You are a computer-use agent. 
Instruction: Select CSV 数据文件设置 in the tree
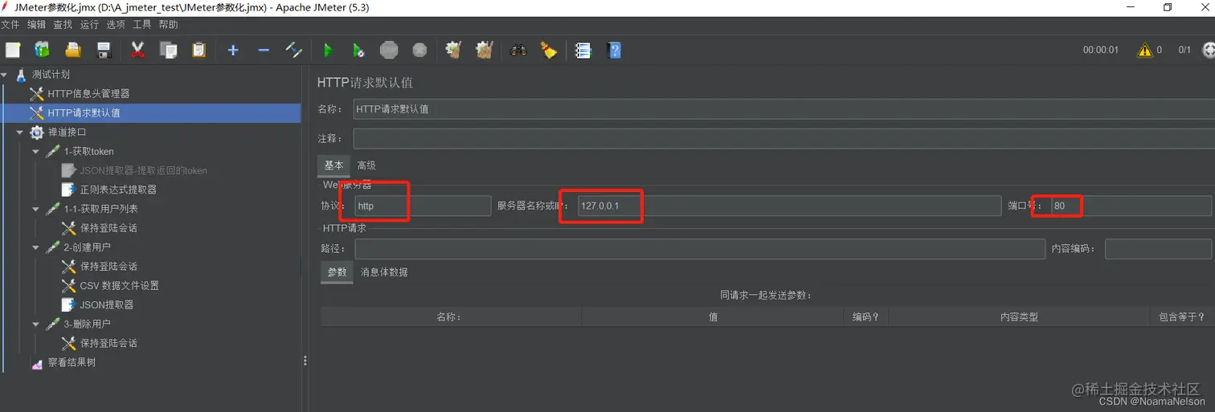click(119, 286)
